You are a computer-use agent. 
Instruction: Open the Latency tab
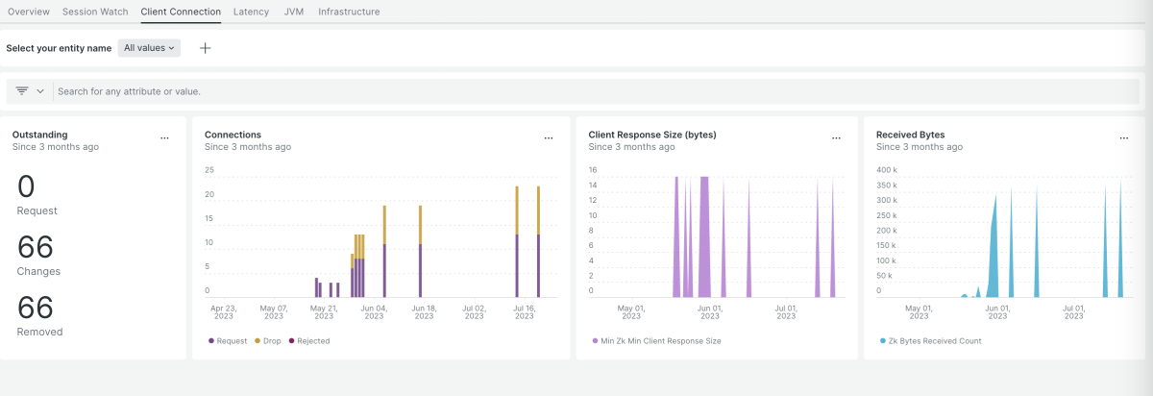(x=251, y=12)
